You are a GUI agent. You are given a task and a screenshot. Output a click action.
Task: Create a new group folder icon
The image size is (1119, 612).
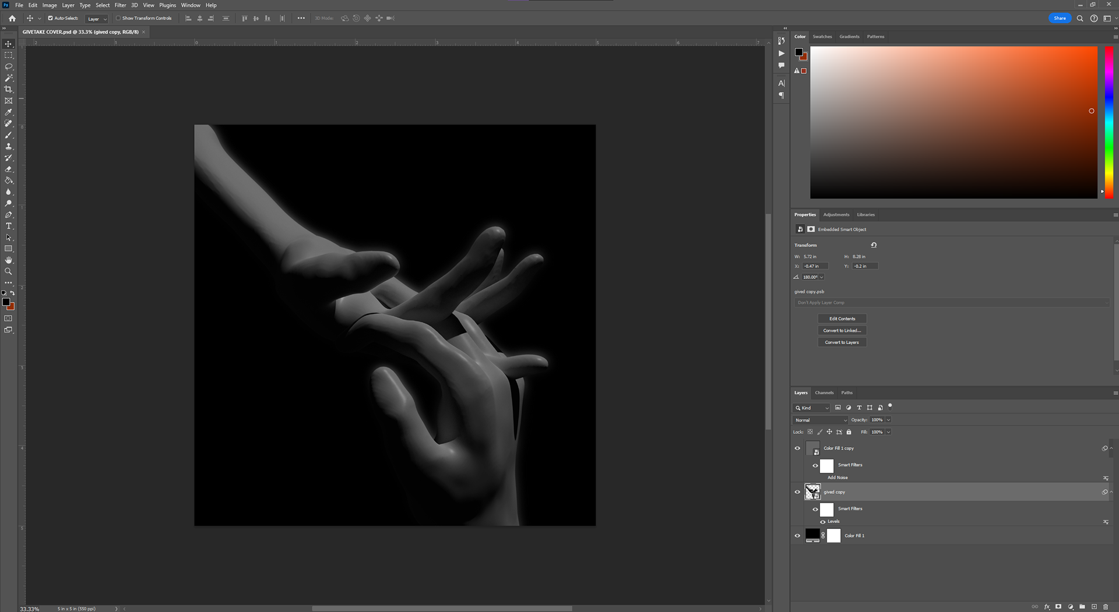[1082, 607]
